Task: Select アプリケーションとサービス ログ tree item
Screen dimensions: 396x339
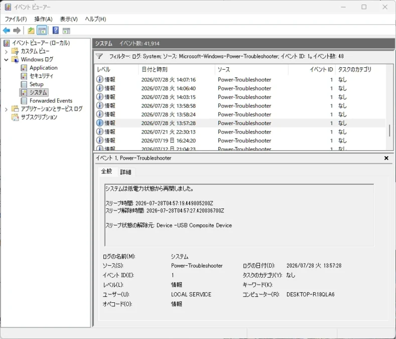Action: point(52,109)
